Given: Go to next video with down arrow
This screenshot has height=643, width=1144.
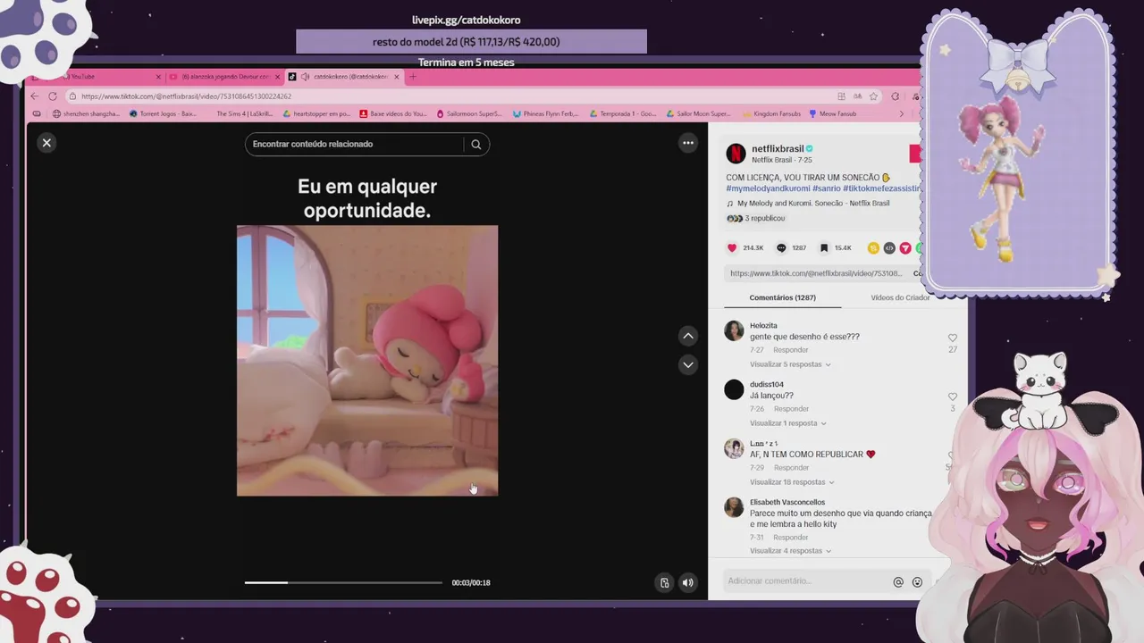Looking at the screenshot, I should tap(688, 364).
